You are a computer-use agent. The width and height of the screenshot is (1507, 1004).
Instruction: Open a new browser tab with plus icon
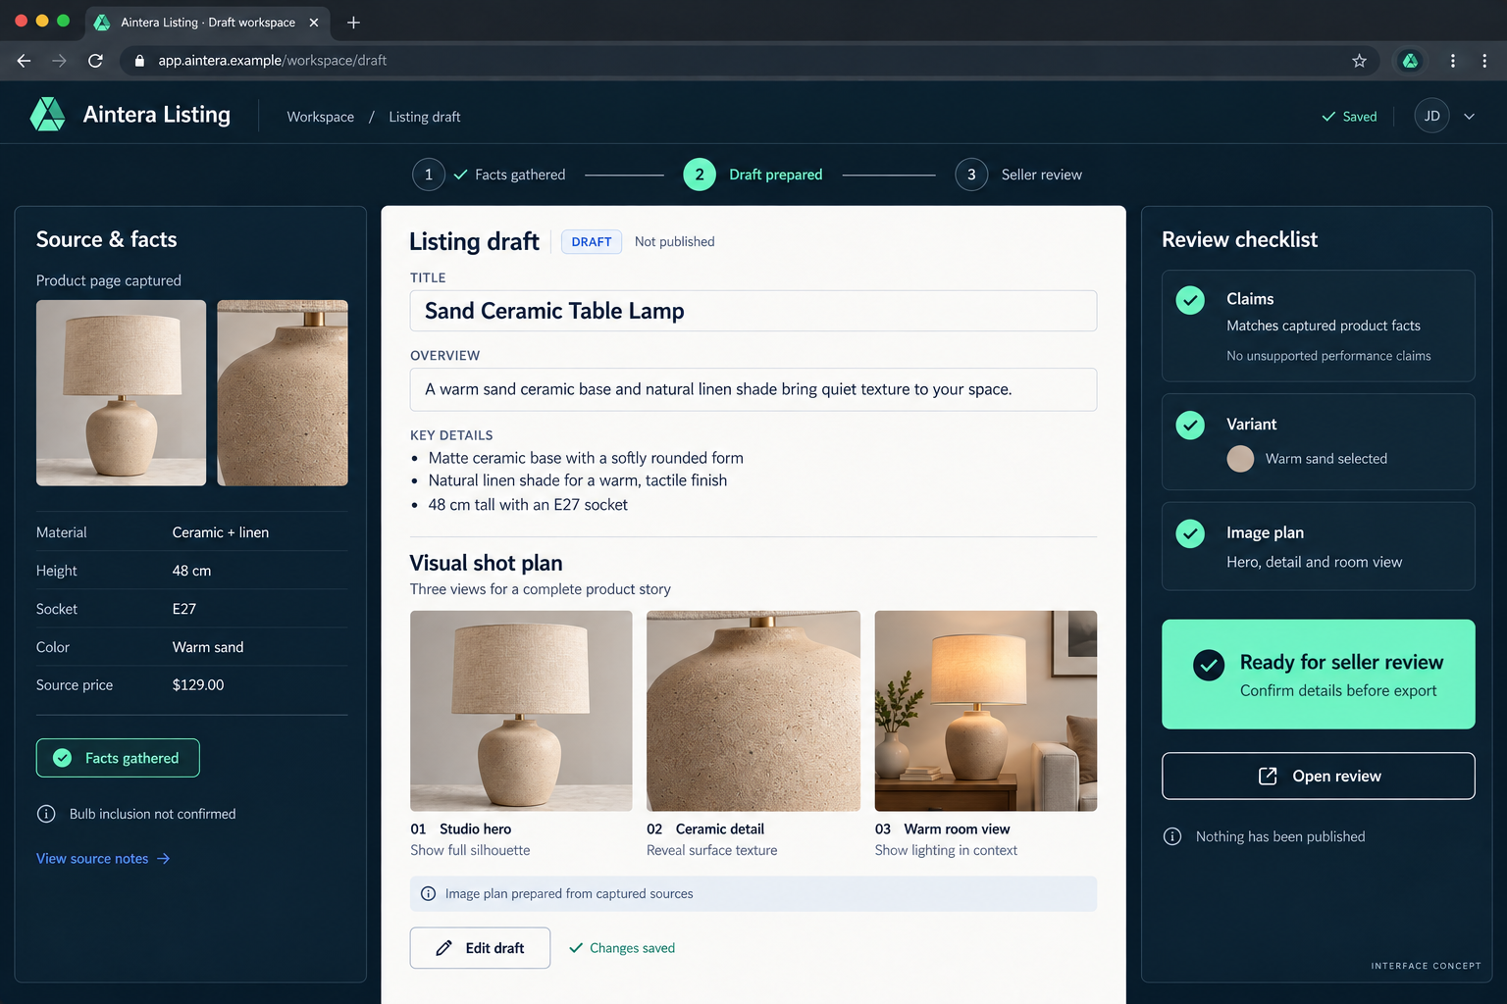pos(353,23)
